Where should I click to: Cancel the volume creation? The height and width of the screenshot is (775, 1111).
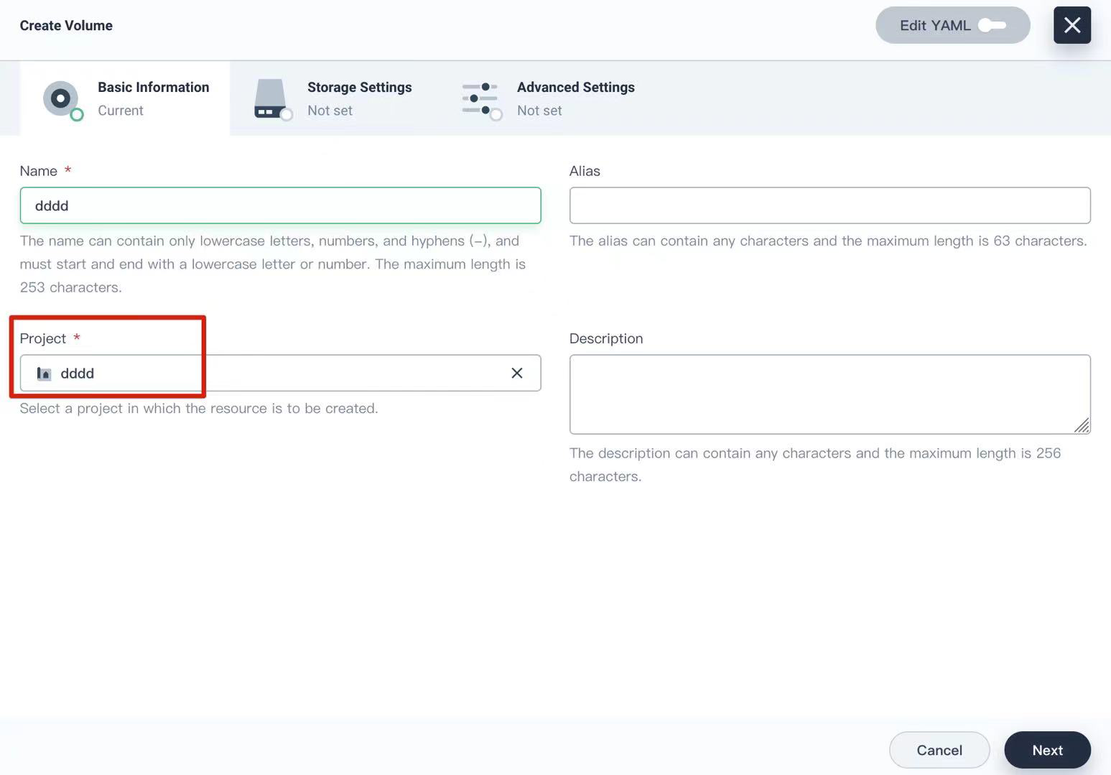939,749
